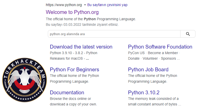Viewport: 224px width, 112px height.
Task: Click 'The memory leak consisted of a' snippet
Action: (x=153, y=99)
